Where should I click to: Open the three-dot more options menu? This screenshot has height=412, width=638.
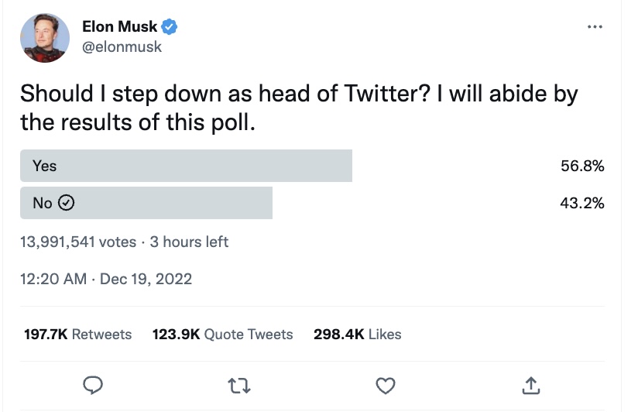point(595,27)
